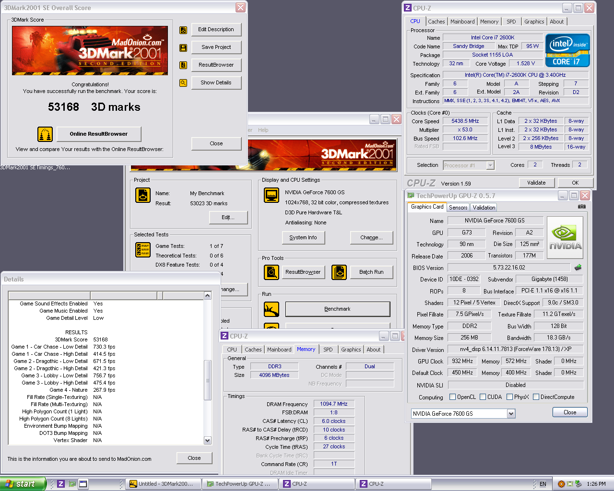Switch to the Validation tab in GPU-Z
The height and width of the screenshot is (491, 614).
pyautogui.click(x=484, y=208)
